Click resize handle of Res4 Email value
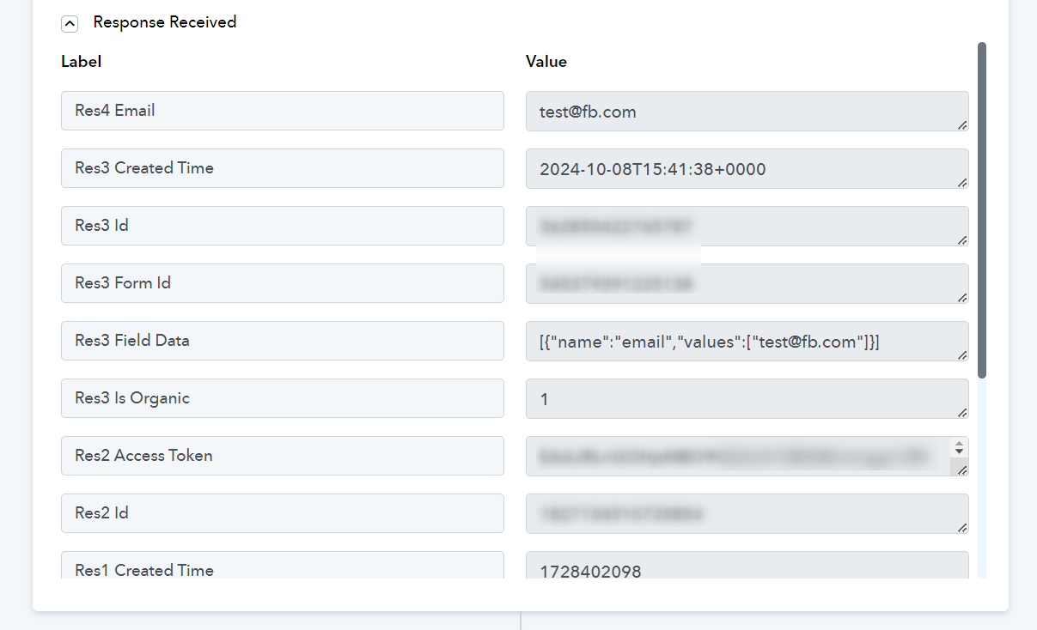This screenshot has width=1037, height=630. (x=962, y=125)
